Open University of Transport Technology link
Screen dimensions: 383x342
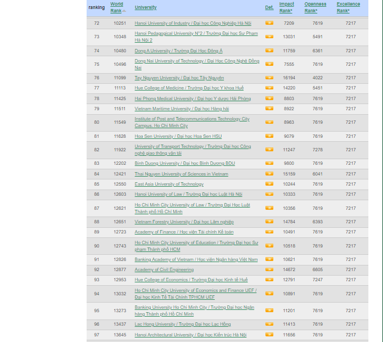pos(193,150)
